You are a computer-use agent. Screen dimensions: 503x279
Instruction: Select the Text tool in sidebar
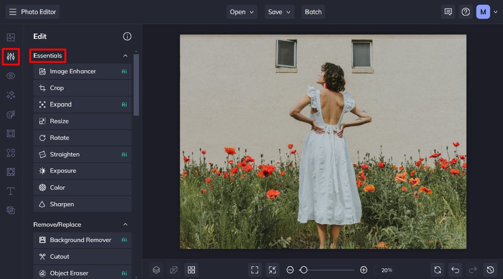11,191
